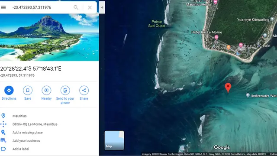Click the decimal coordinates -20.472893, 57.311976

tap(17, 75)
